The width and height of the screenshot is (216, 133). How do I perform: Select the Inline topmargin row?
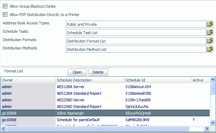coord(105,113)
